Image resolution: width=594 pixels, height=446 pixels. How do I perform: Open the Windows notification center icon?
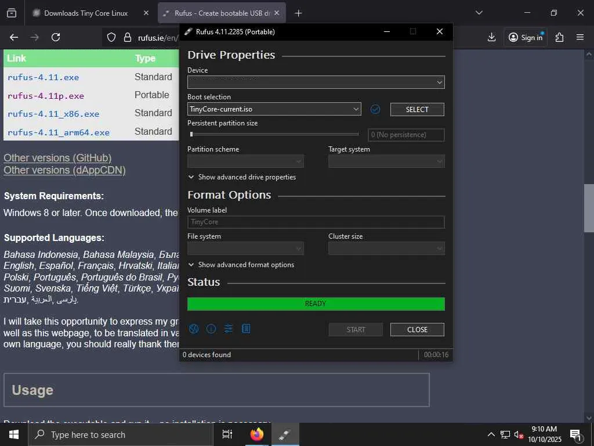[x=575, y=435]
